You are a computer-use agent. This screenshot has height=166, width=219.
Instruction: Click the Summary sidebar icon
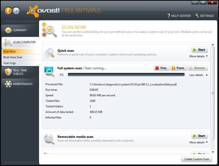8,30
